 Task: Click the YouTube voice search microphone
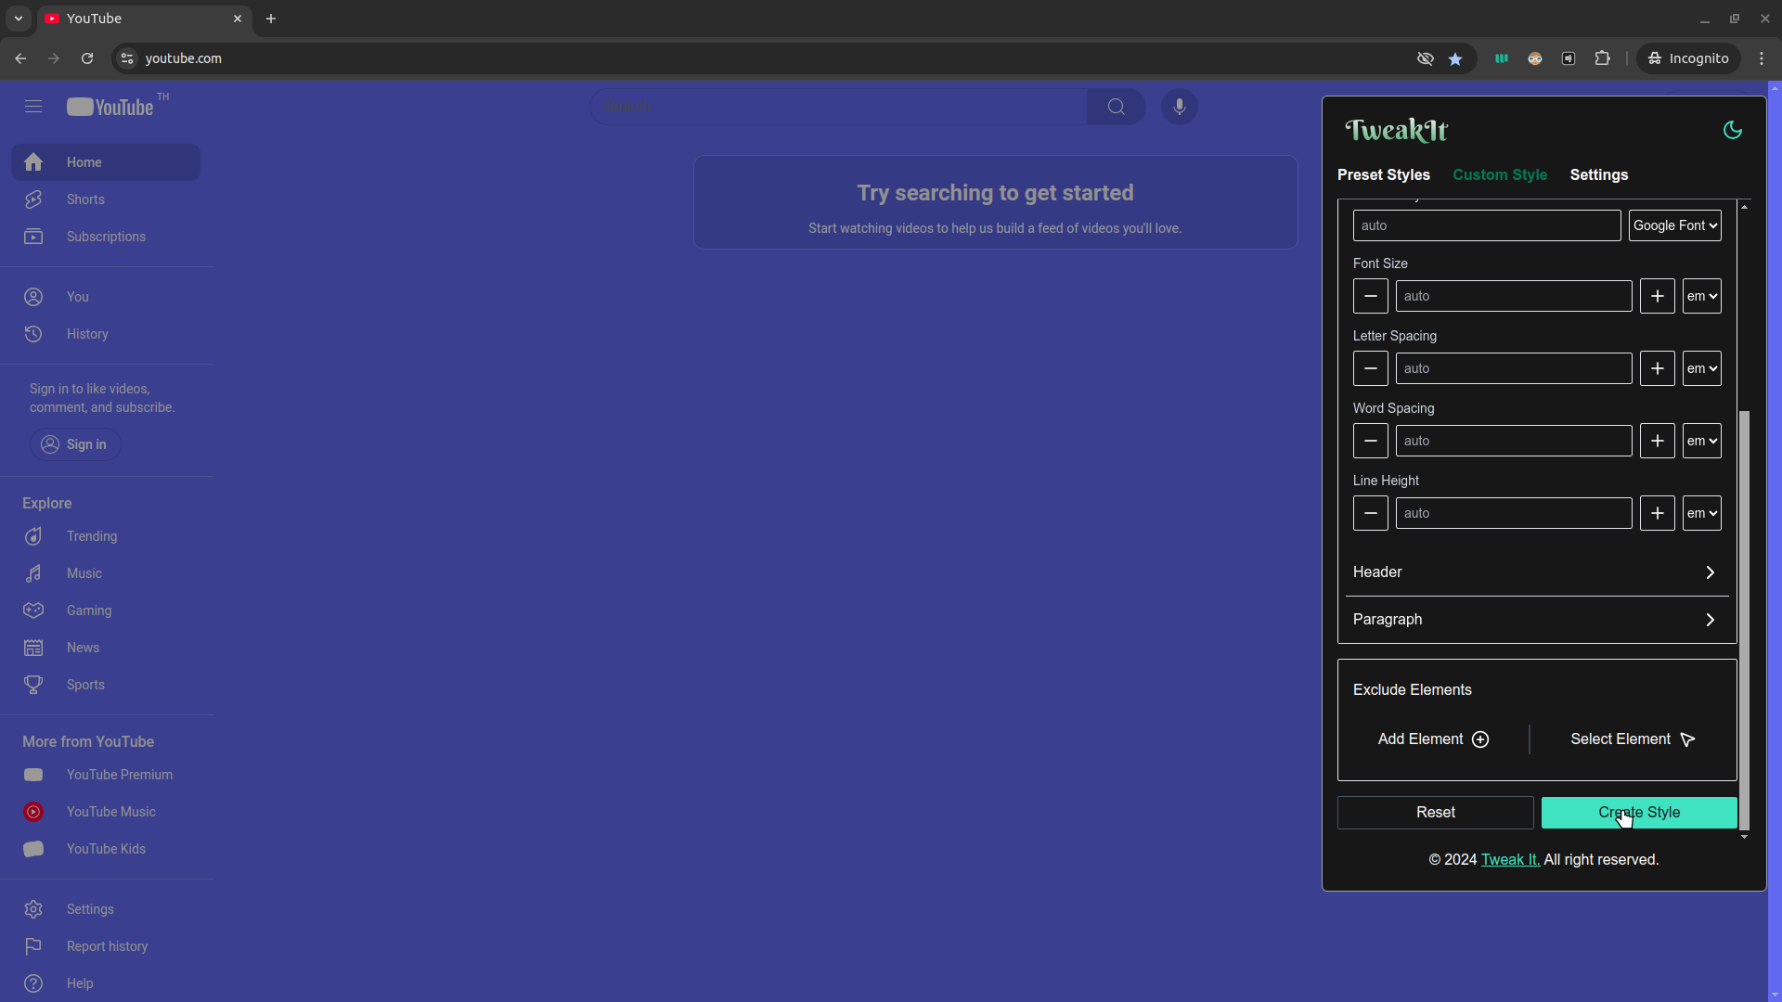[1179, 107]
